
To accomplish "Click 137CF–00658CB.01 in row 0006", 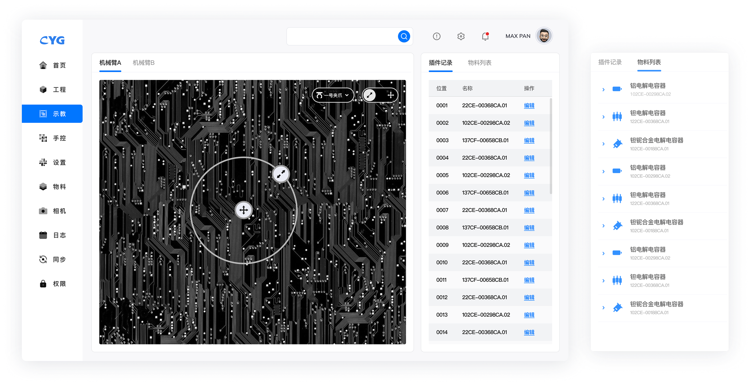I will tap(485, 192).
